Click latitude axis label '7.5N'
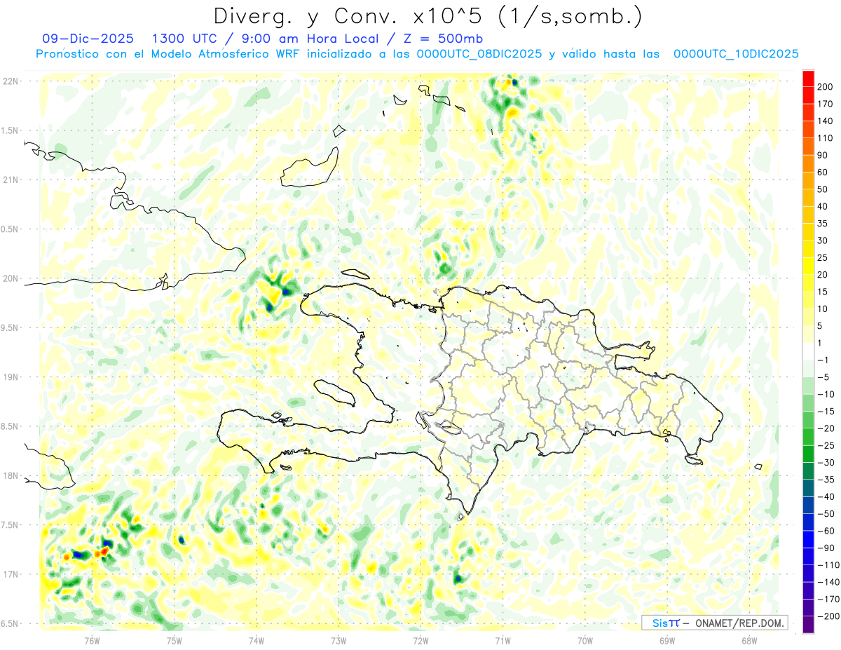Screen dimensions: 841x650 click(9, 525)
